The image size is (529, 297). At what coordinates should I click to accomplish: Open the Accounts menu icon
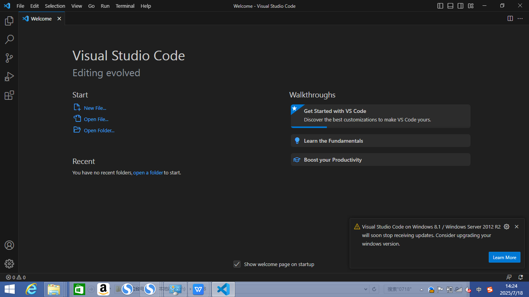9,245
